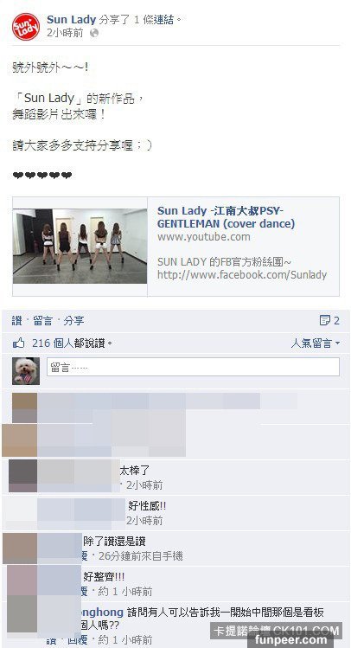Screen dimensions: 351x648
Task: Click the public globe privacy icon
Action: (94, 33)
